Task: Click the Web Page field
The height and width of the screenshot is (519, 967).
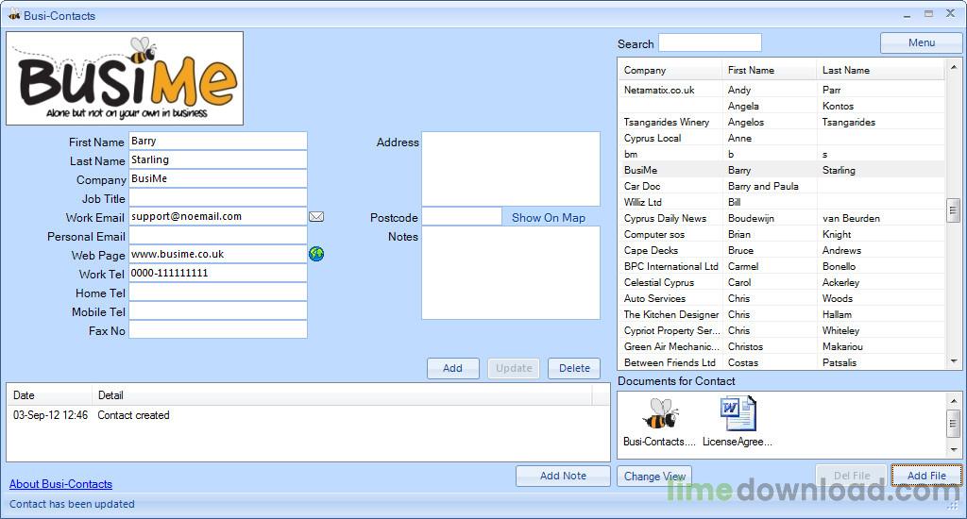Action: pos(218,254)
